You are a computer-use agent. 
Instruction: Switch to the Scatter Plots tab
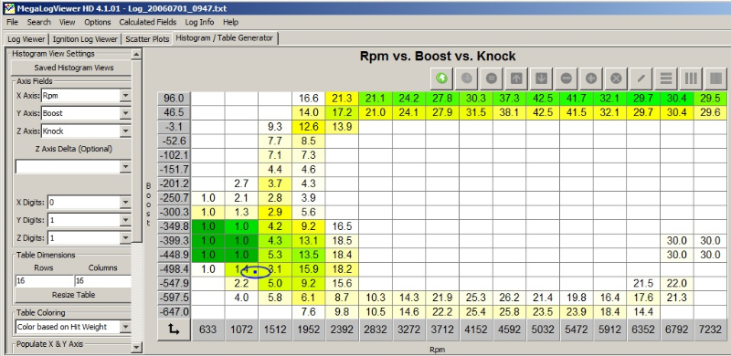[x=147, y=39]
